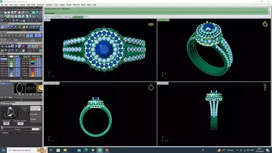Image resolution: width=272 pixels, height=153 pixels.
Task: Click the Animation Builder panel icon
Action: point(2,103)
